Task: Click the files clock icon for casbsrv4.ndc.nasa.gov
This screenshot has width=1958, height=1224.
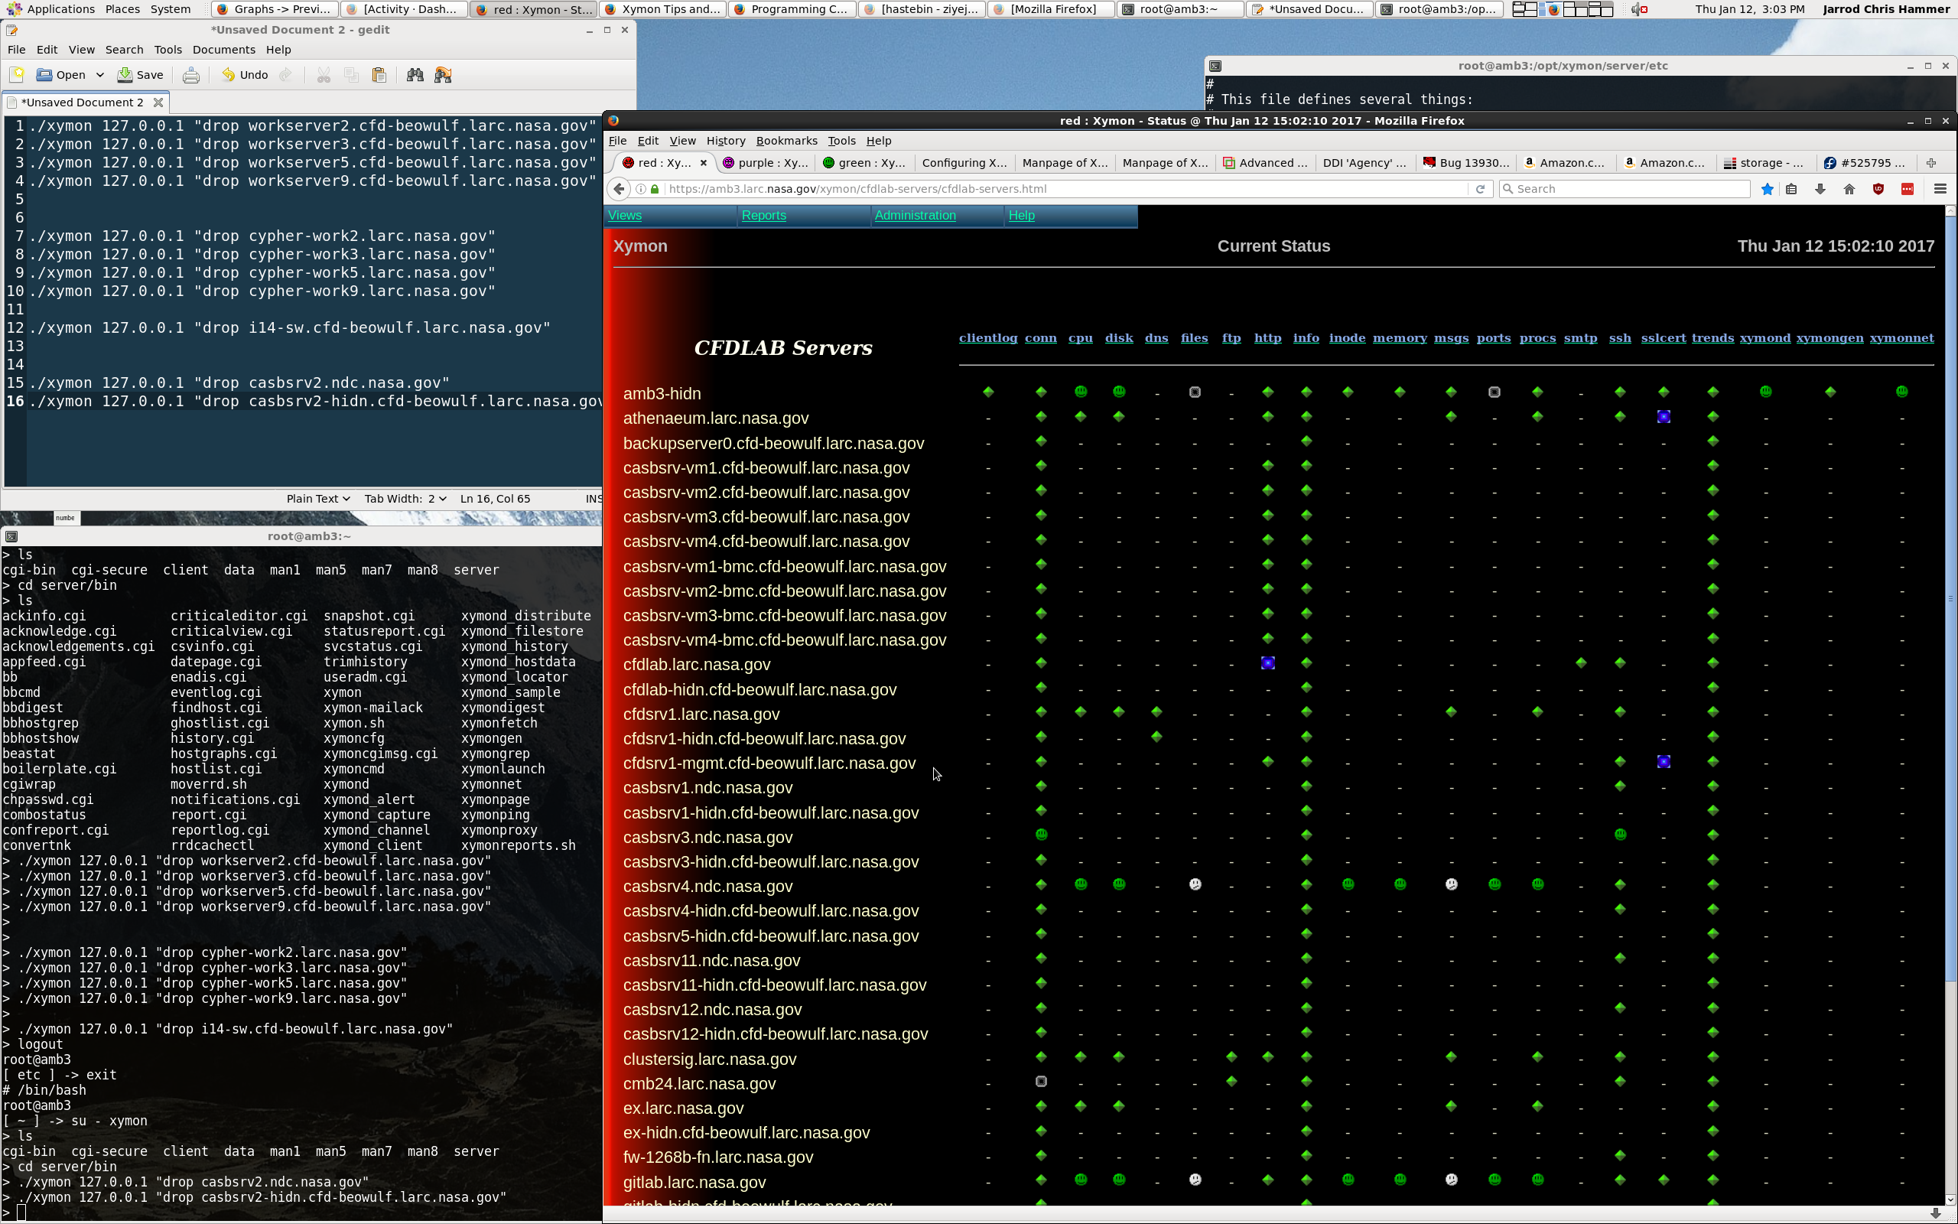Action: coord(1194,885)
